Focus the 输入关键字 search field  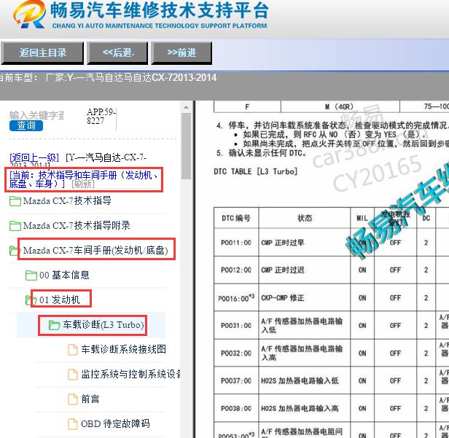[36, 115]
